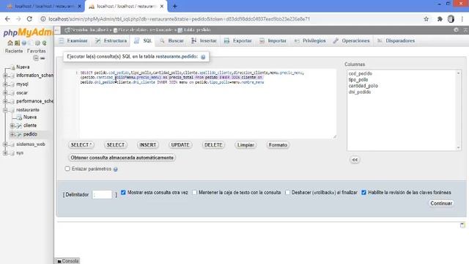Viewport: 469px width, 264px height.
Task: Switch to the Estructura tab
Action: [111, 41]
